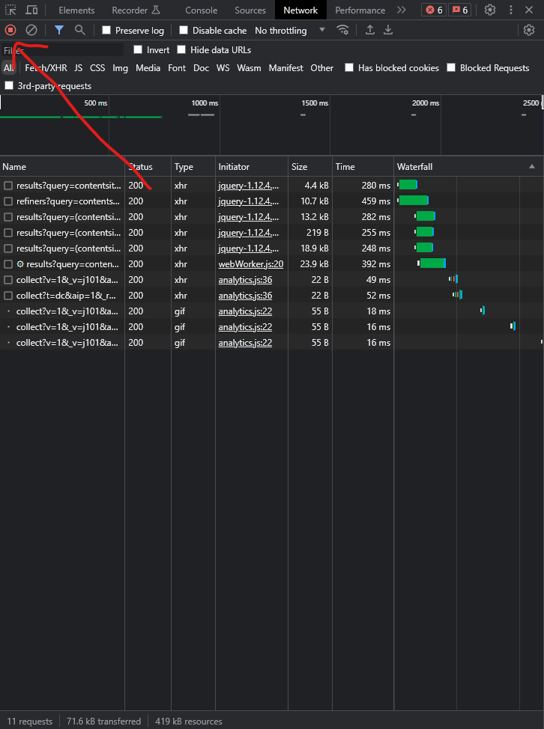Open analytics.js:36 link in 49 ms row

(x=245, y=280)
